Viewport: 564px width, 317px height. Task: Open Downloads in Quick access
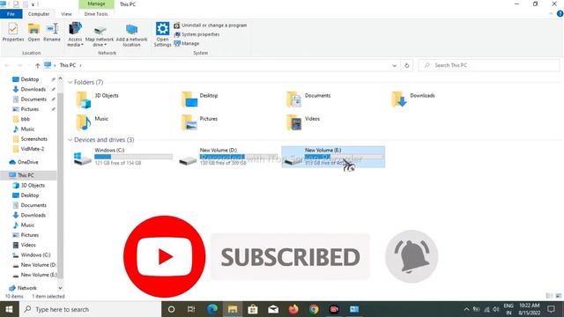(x=33, y=89)
